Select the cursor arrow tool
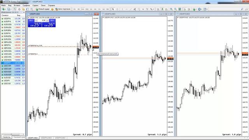Viewport: 249px width, 140px height. point(113,9)
